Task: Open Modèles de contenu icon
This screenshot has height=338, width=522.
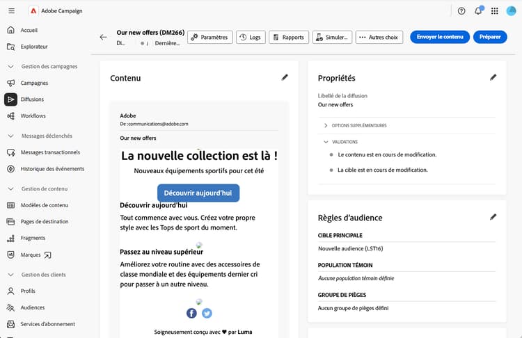Action: pyautogui.click(x=10, y=205)
